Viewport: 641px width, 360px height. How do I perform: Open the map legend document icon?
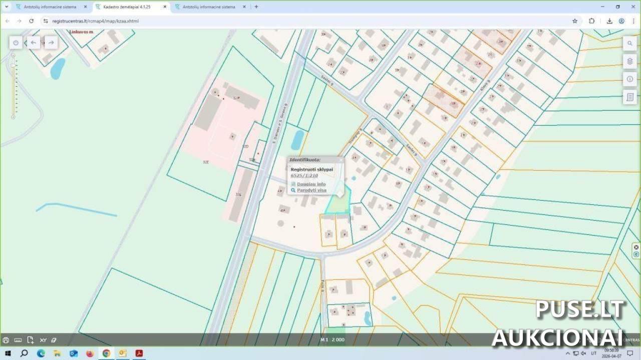630,96
